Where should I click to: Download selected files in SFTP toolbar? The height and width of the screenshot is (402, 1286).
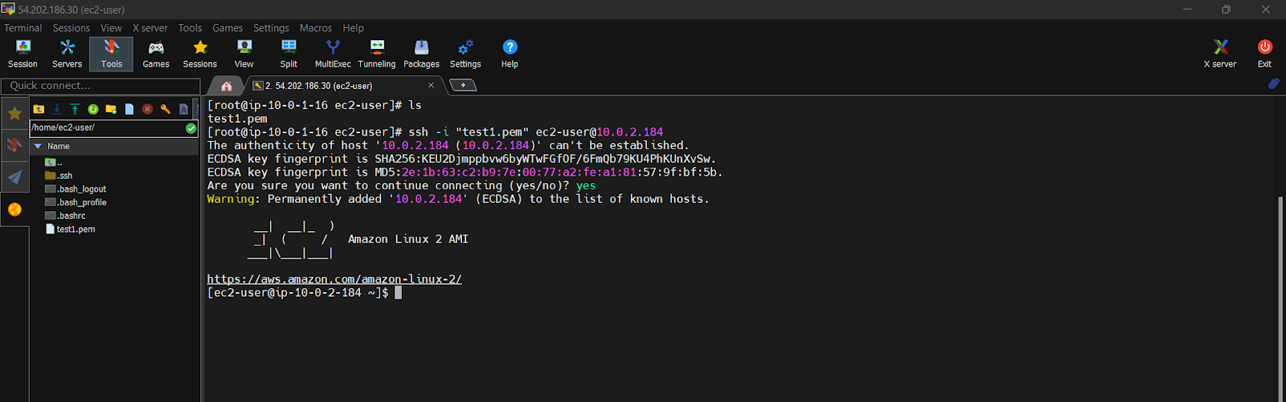[57, 109]
